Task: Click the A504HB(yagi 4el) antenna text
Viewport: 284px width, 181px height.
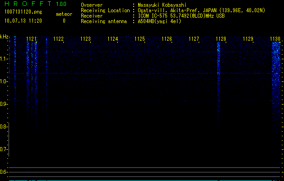Action: click(159, 21)
